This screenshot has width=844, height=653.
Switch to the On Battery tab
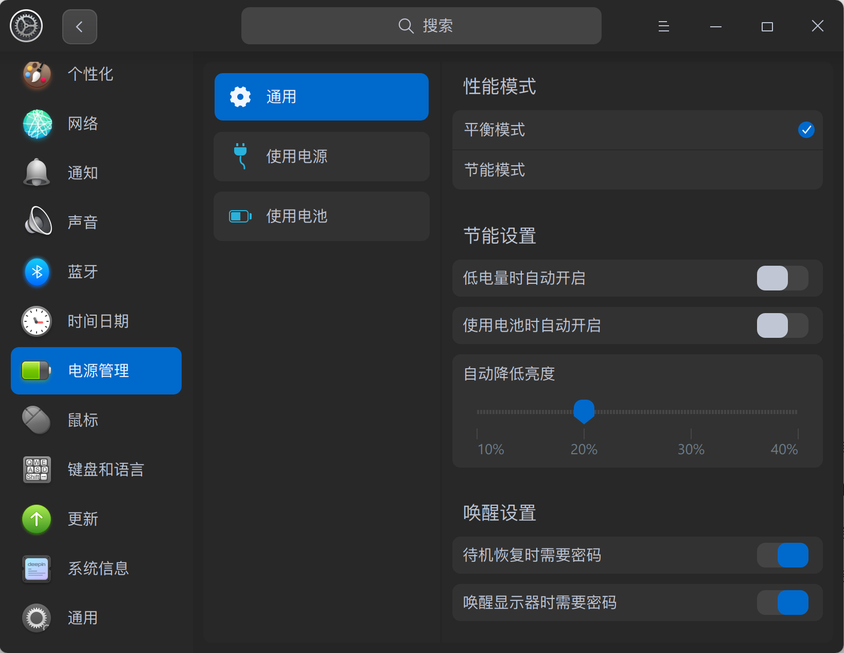322,216
